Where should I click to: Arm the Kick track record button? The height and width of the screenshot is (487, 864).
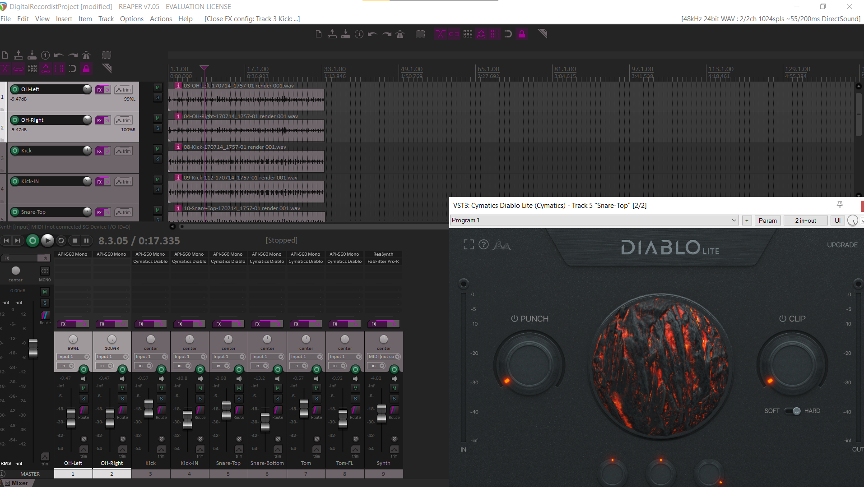(15, 151)
